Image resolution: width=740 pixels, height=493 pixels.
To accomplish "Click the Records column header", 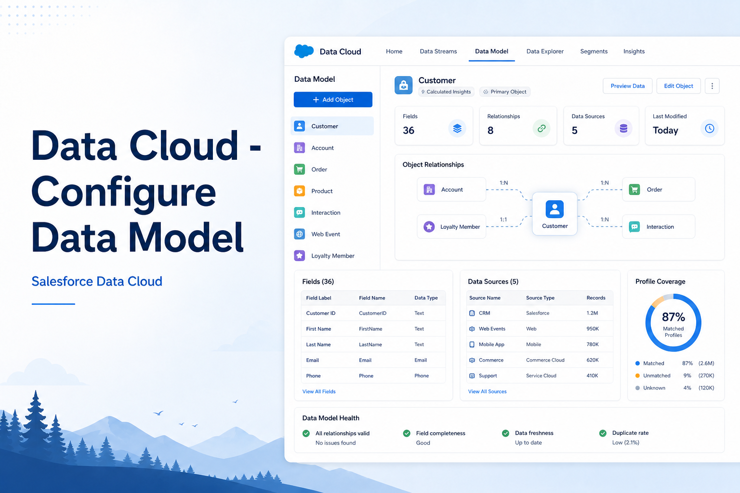I will (x=596, y=298).
